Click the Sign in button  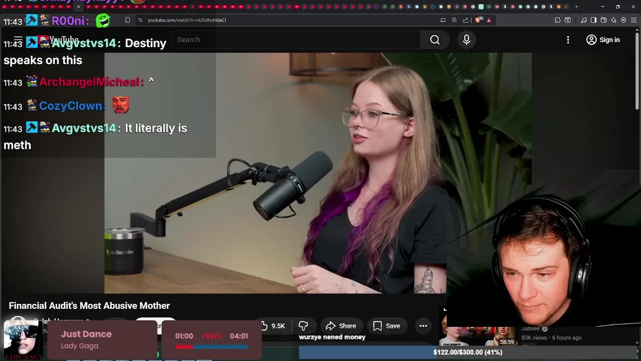point(603,40)
